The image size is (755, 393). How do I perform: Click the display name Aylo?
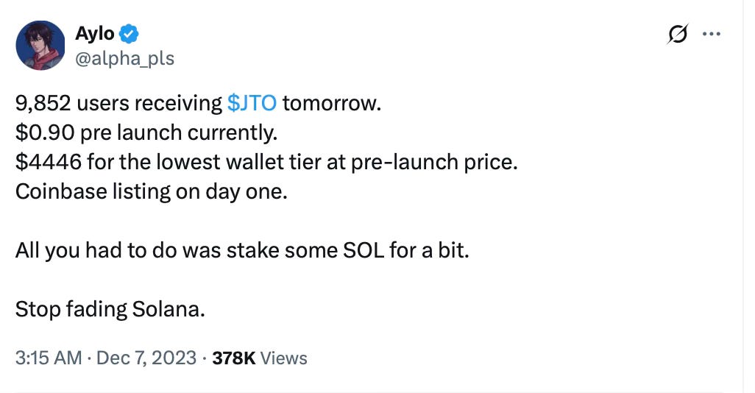(x=95, y=34)
